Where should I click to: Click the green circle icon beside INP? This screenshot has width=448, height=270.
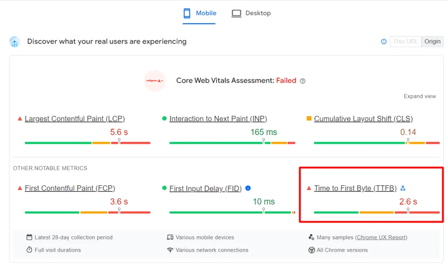point(164,118)
